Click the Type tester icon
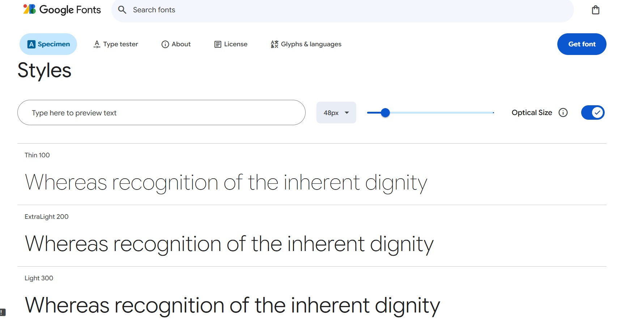 pyautogui.click(x=97, y=44)
